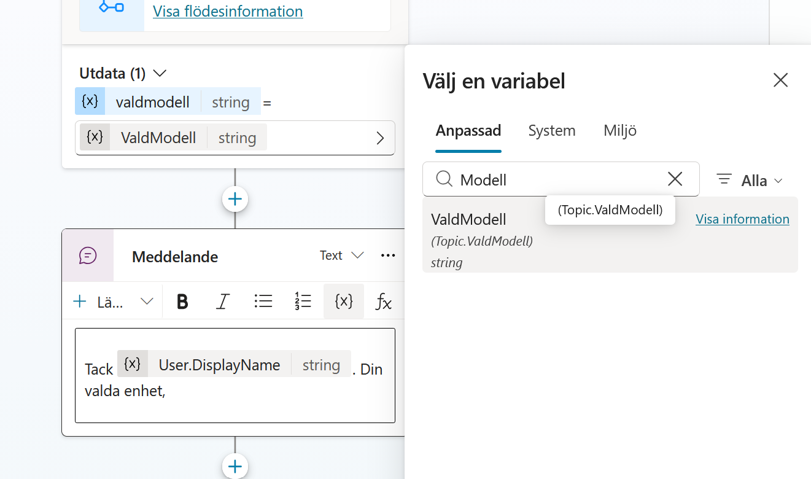This screenshot has width=811, height=479.
Task: Click the arrow chevron in ValdModell field
Action: 380,138
